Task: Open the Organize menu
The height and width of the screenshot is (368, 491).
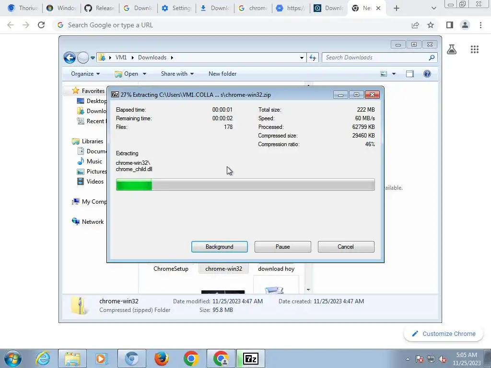Action: pos(85,74)
